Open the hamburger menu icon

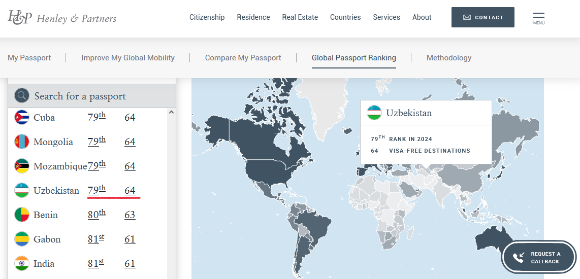[539, 18]
